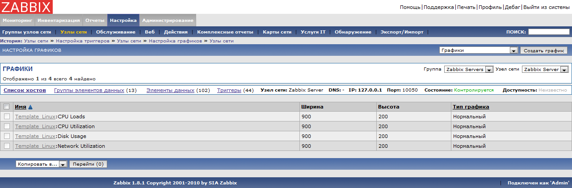Open Услуги IT submenu item
The image size is (572, 188).
[313, 32]
